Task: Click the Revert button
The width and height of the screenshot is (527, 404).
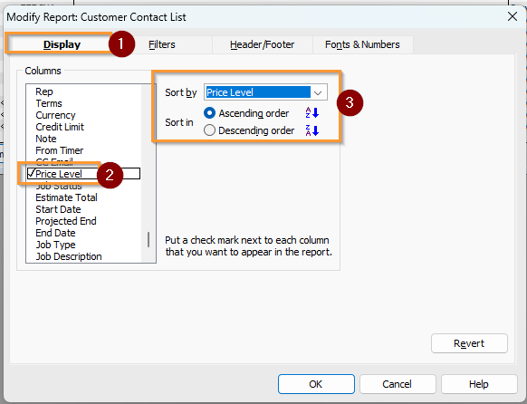Action: coord(469,343)
